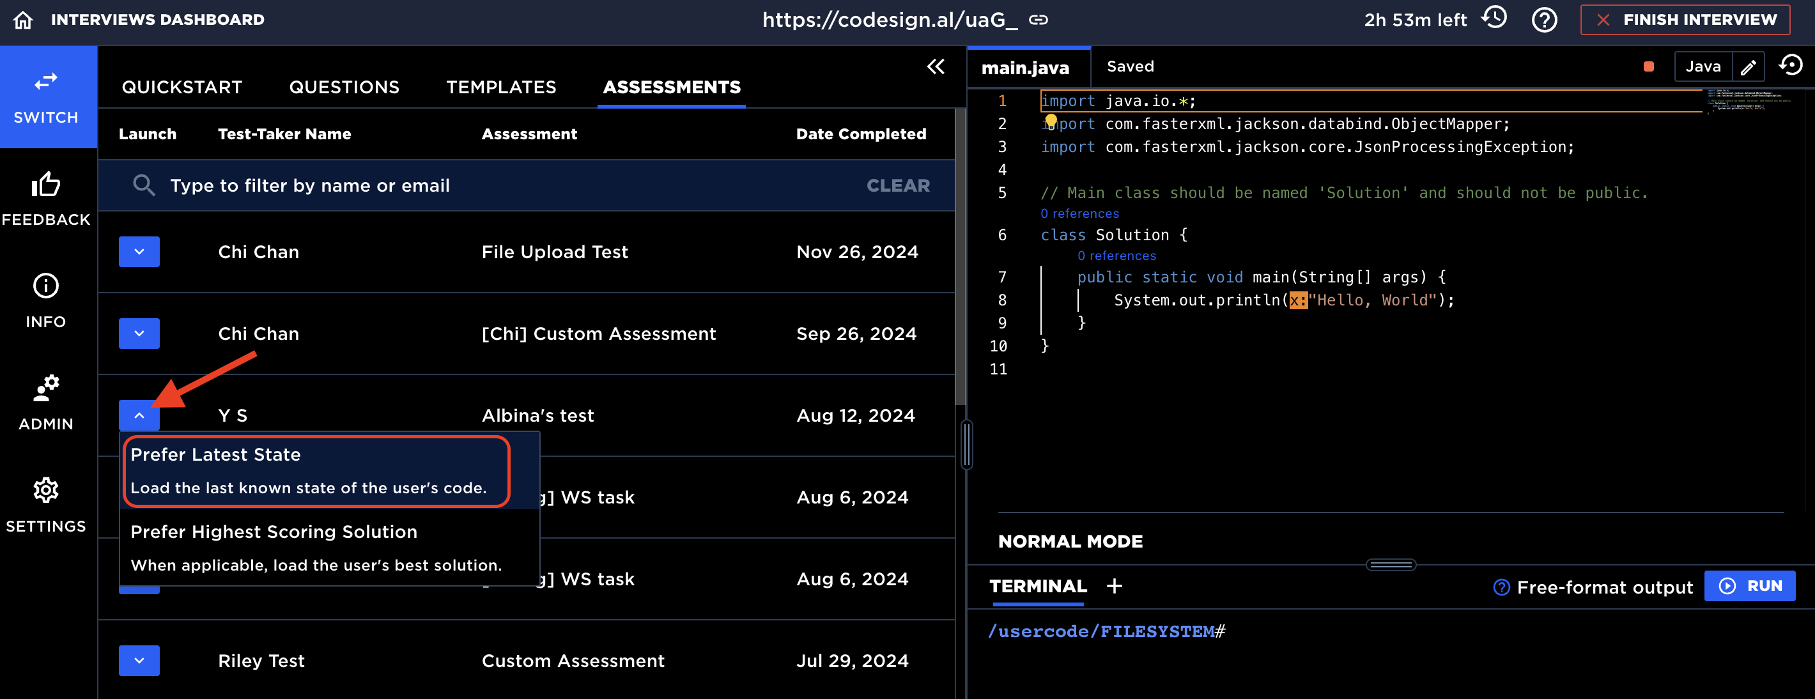Add a new terminal with plus icon
The width and height of the screenshot is (1815, 699).
(x=1114, y=585)
